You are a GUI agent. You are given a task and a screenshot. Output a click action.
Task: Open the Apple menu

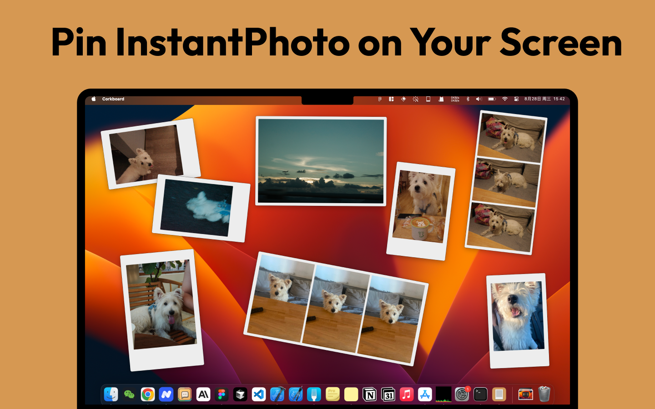point(94,99)
